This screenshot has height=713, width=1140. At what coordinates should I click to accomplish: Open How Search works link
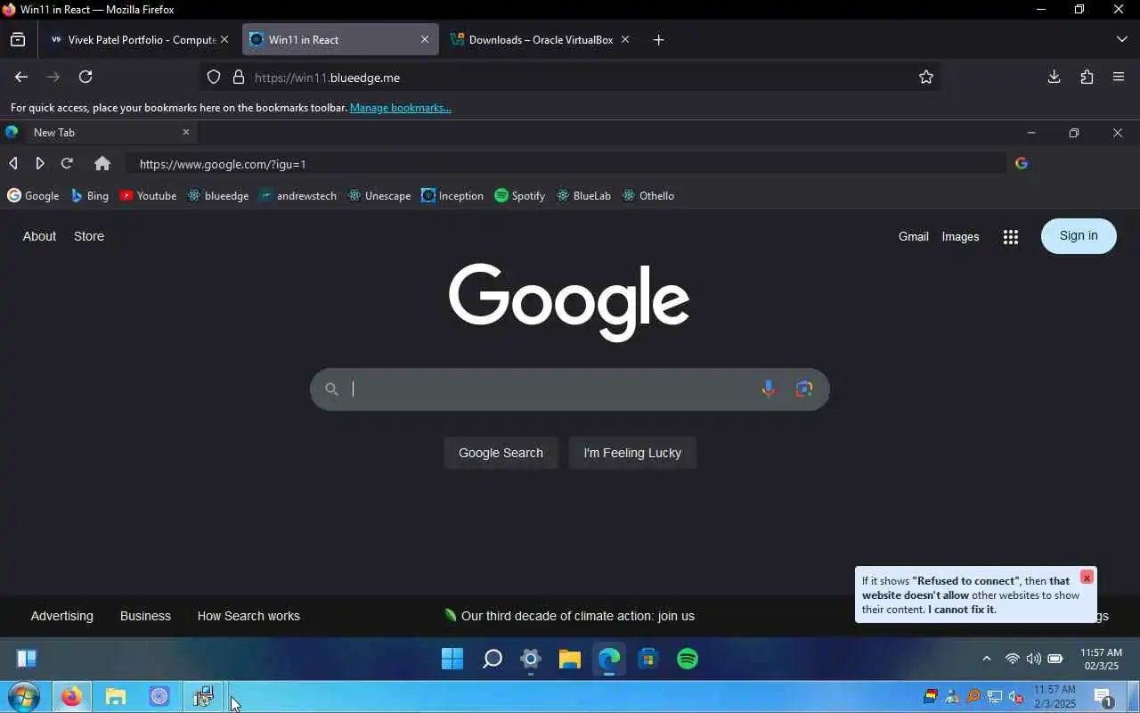pyautogui.click(x=248, y=616)
